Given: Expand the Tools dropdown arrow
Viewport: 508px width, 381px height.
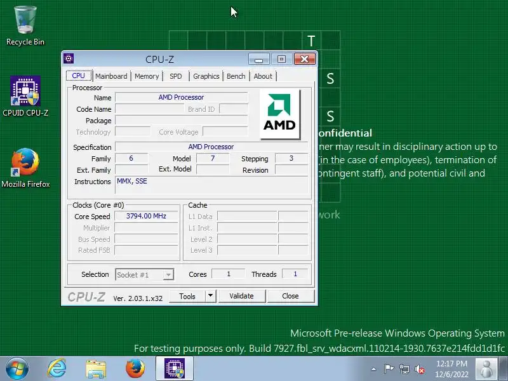Looking at the screenshot, I should coord(210,296).
